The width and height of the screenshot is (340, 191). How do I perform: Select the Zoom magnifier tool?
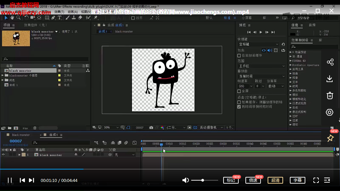pos(19,18)
